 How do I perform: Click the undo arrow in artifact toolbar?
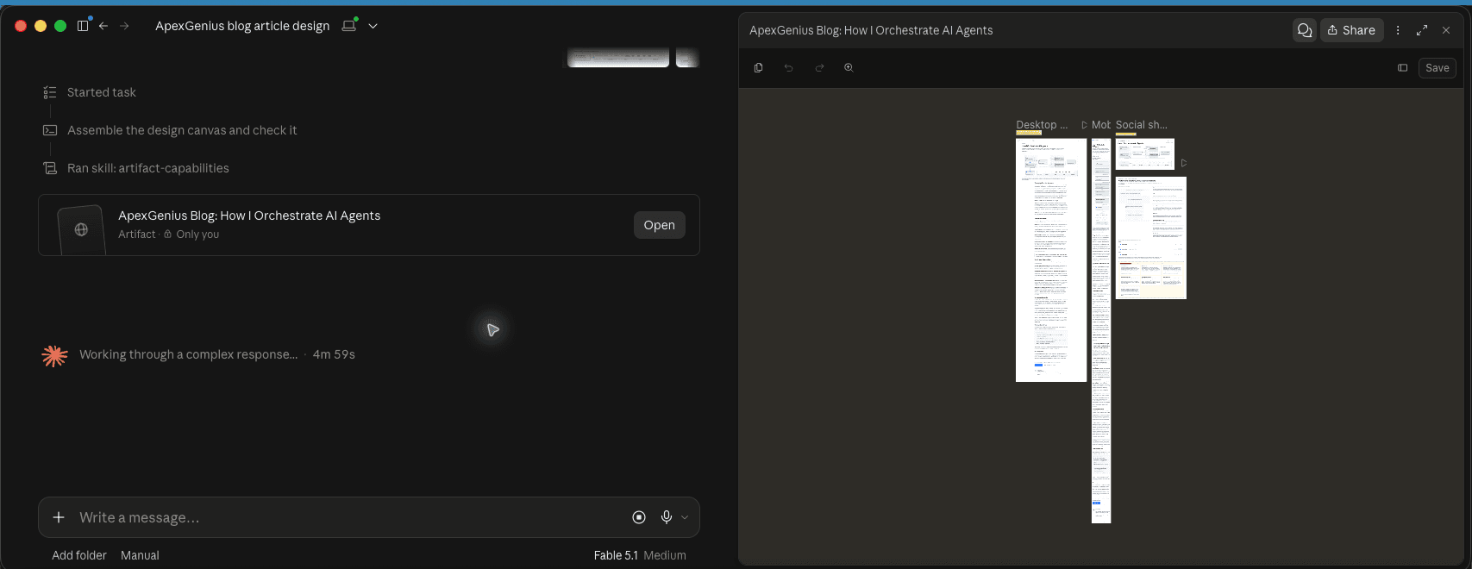click(x=788, y=67)
